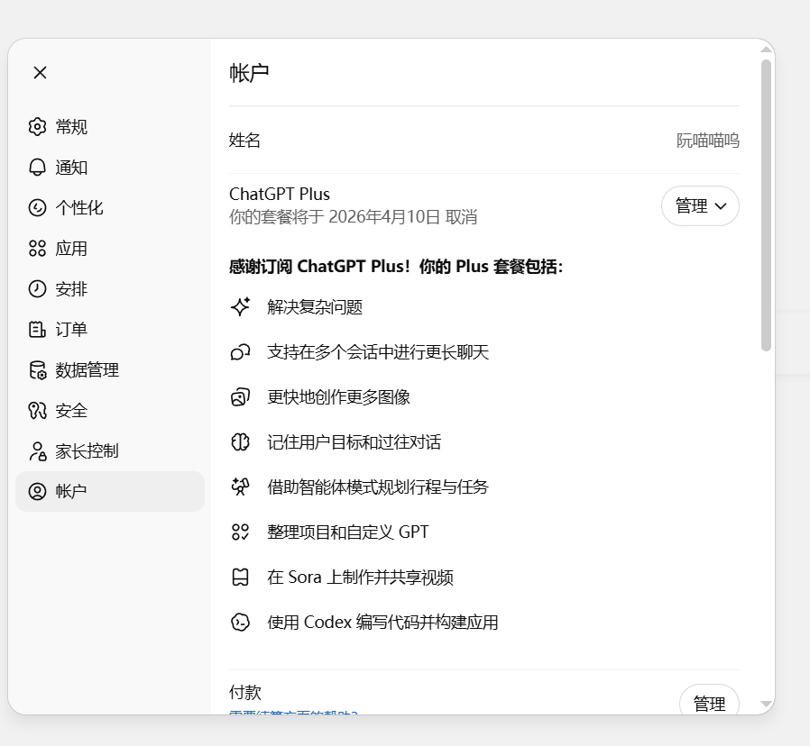Click the gear icon beside 常规
Image resolution: width=810 pixels, height=746 pixels.
click(37, 127)
